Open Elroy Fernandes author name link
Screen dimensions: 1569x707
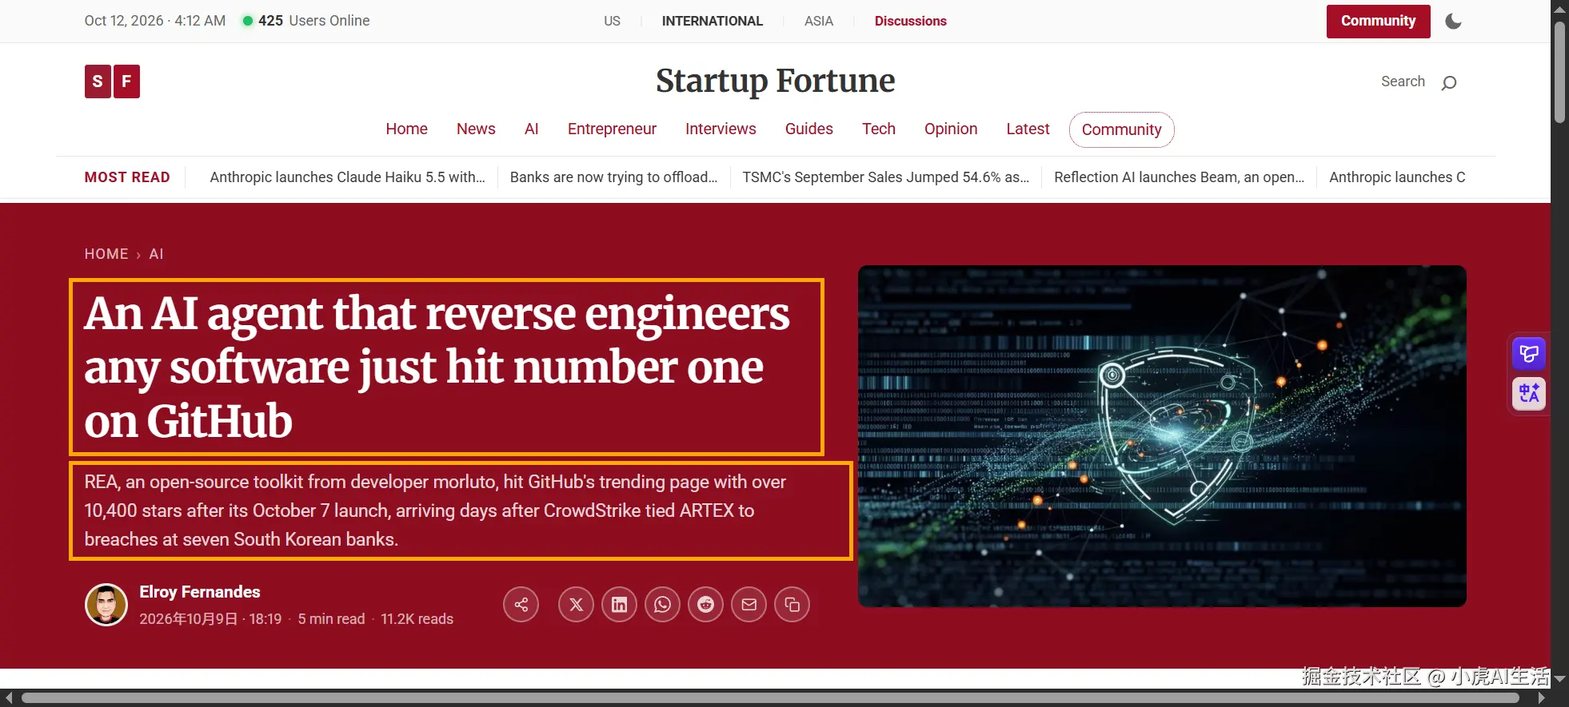200,592
